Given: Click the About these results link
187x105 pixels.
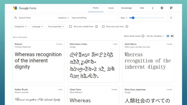Looking at the screenshot, I should pyautogui.click(x=132, y=36).
